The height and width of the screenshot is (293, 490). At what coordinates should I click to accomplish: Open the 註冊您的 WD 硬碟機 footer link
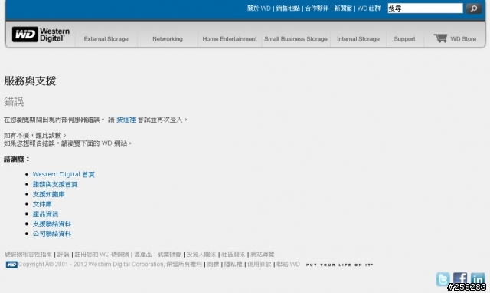tap(102, 254)
